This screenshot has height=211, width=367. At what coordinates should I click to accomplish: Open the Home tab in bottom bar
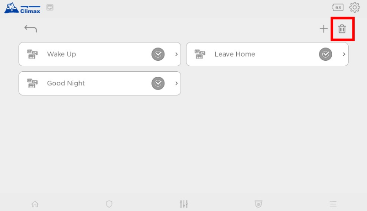[x=35, y=204]
